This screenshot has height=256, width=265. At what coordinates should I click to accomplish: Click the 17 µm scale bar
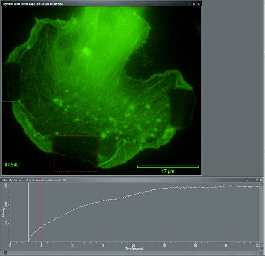[x=168, y=167]
